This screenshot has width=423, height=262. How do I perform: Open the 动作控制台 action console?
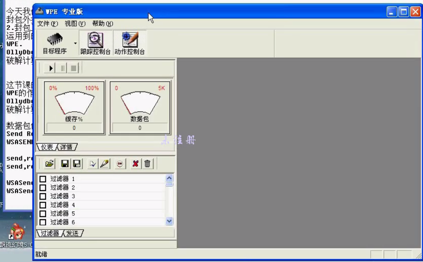click(129, 40)
